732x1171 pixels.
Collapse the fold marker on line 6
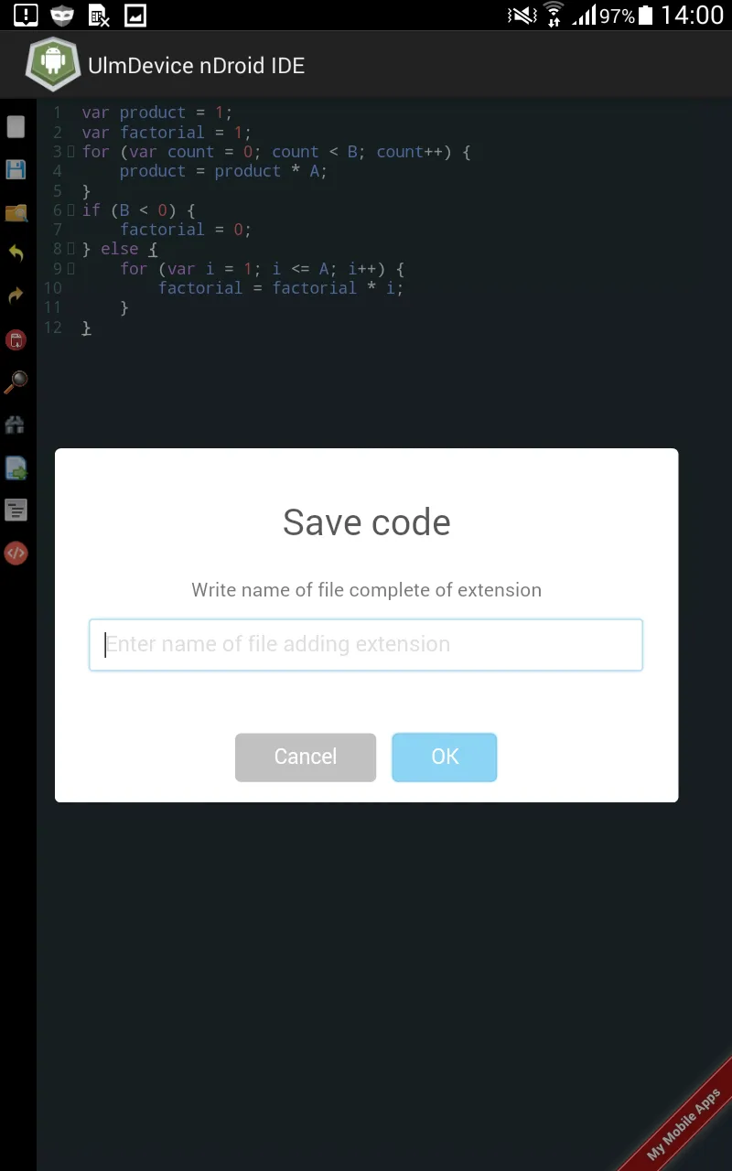coord(70,210)
